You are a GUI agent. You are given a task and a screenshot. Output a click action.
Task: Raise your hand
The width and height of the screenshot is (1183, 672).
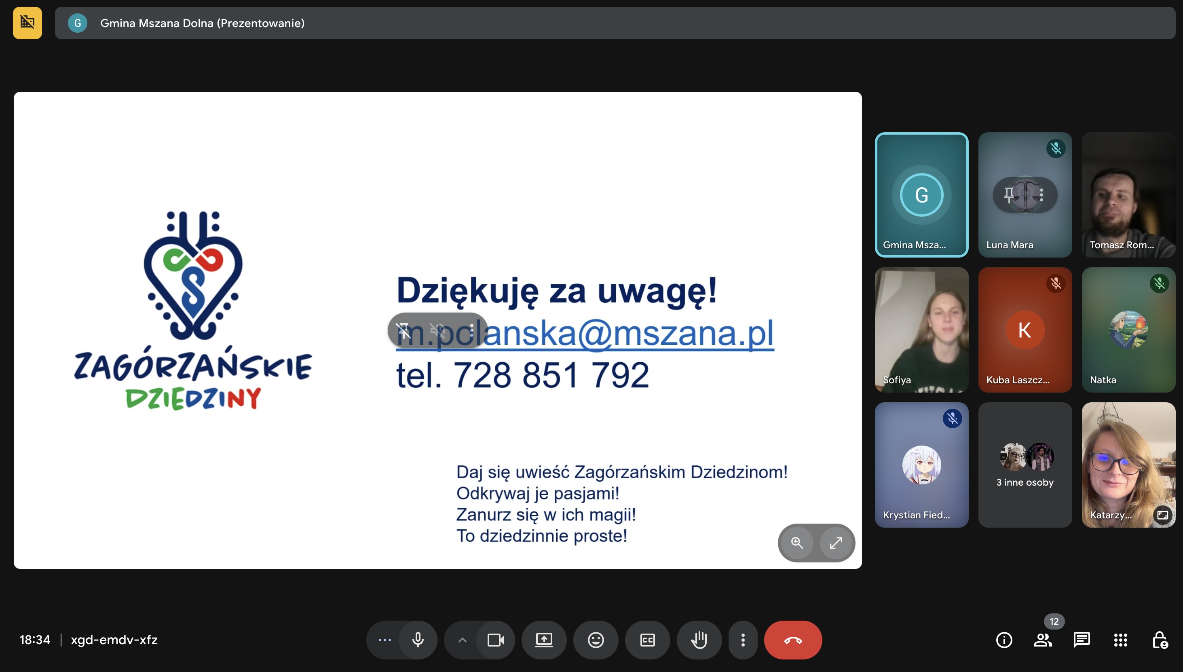tap(699, 640)
